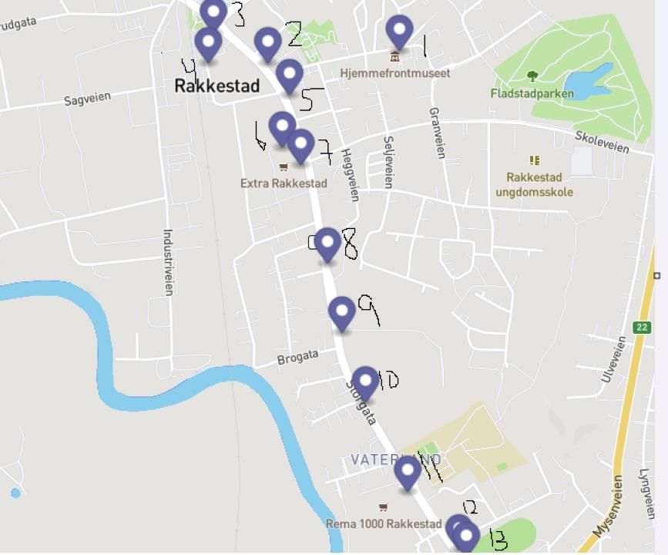Viewport: 668px width, 555px height.
Task: Click the Fladstadparken tree icon
Action: click(x=532, y=77)
